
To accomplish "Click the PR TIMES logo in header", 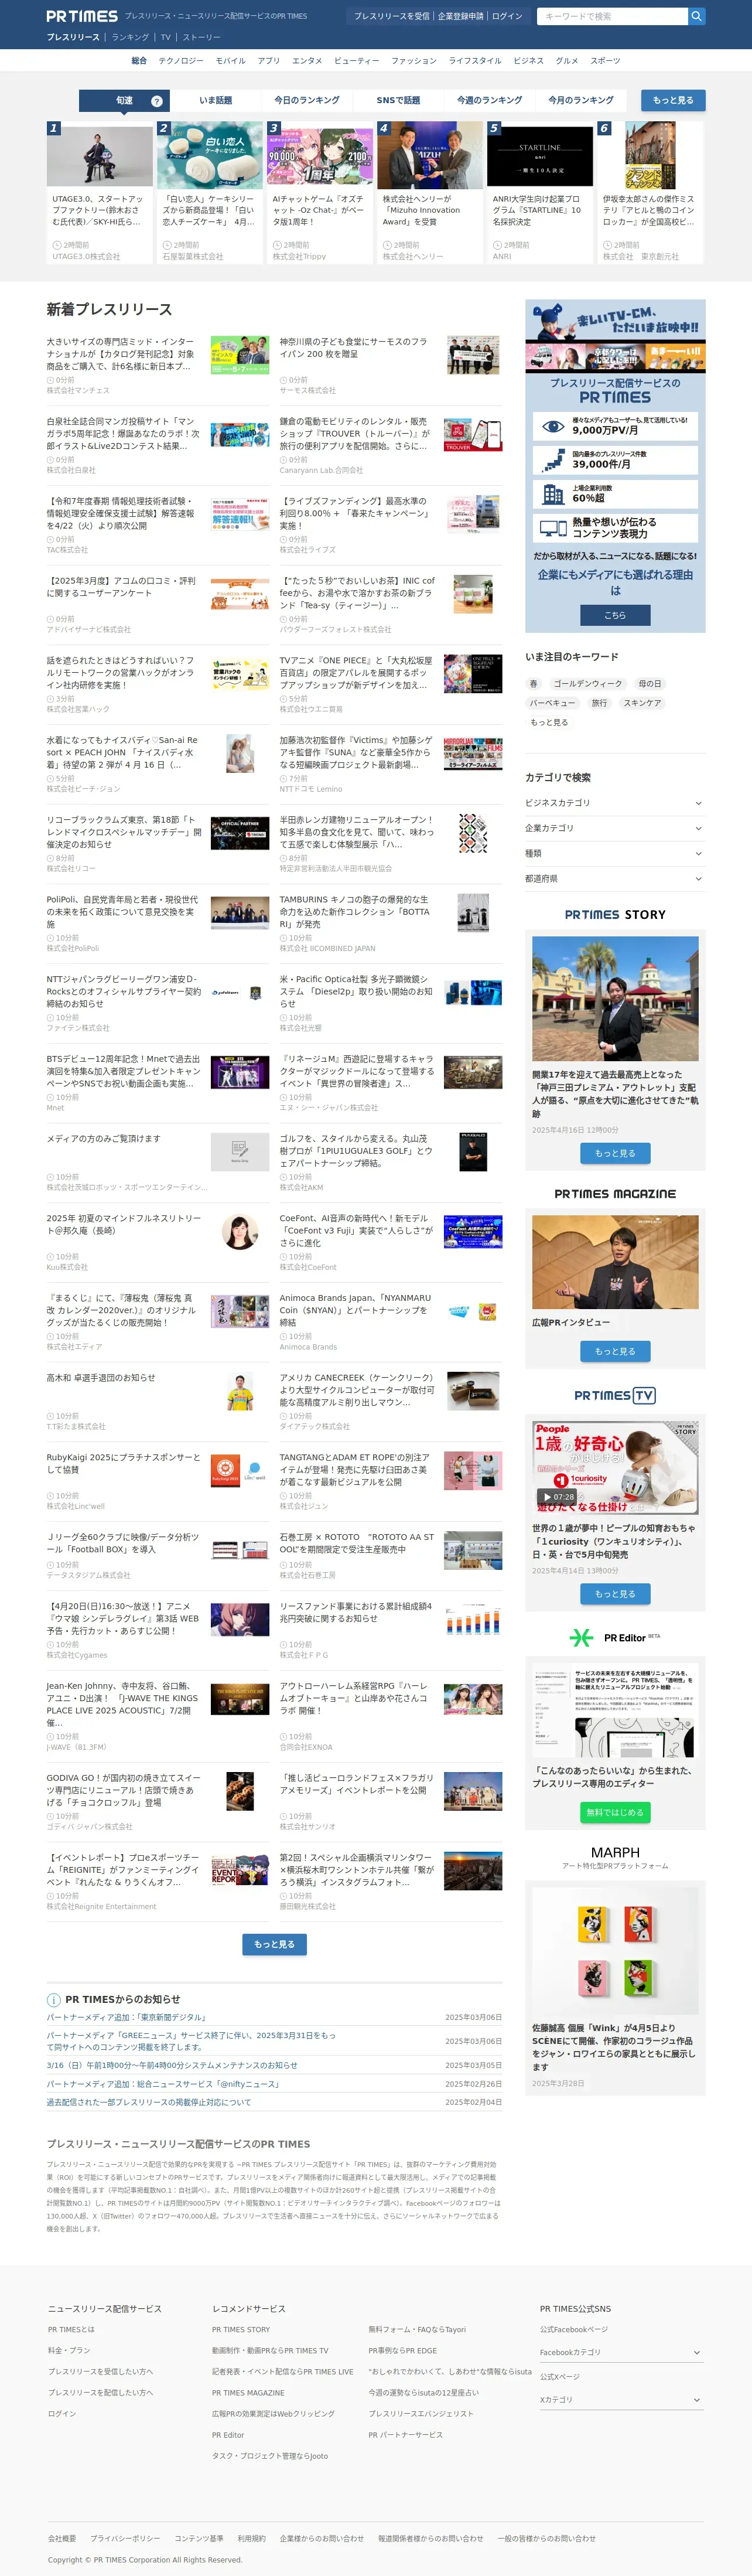I will 82,16.
